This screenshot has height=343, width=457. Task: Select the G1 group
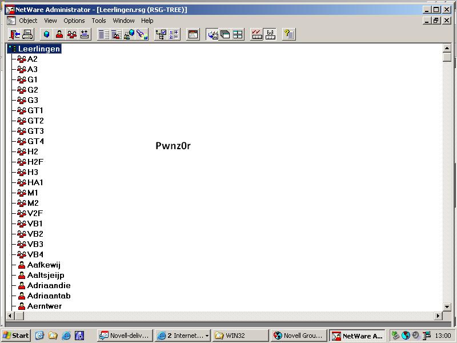click(33, 79)
